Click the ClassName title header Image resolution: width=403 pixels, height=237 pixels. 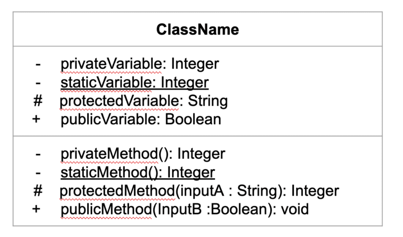pyautogui.click(x=197, y=30)
